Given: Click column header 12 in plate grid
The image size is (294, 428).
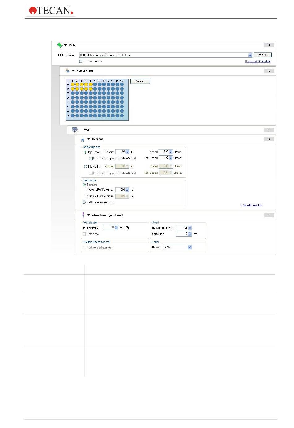Looking at the screenshot, I should point(122,81).
